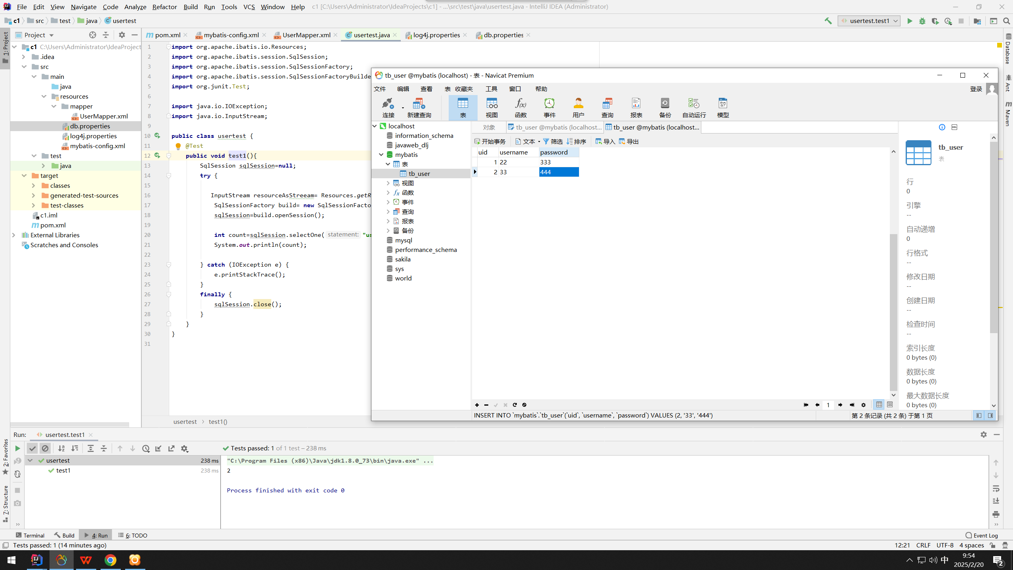Open the UserMapper.xml editor tab
The height and width of the screenshot is (570, 1013).
point(306,35)
